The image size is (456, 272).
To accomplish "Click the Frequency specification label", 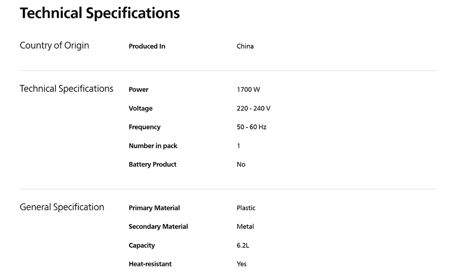I will pos(144,127).
